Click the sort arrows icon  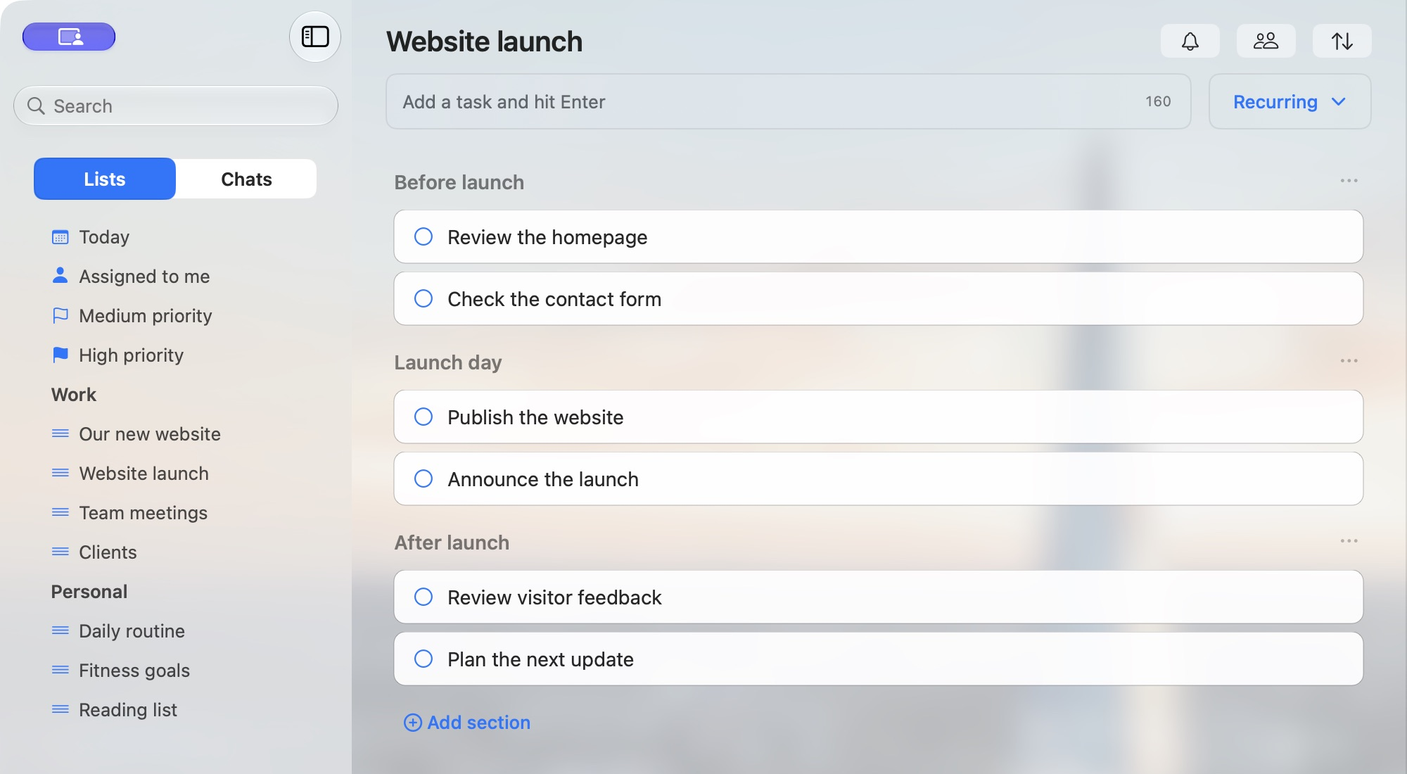point(1342,41)
